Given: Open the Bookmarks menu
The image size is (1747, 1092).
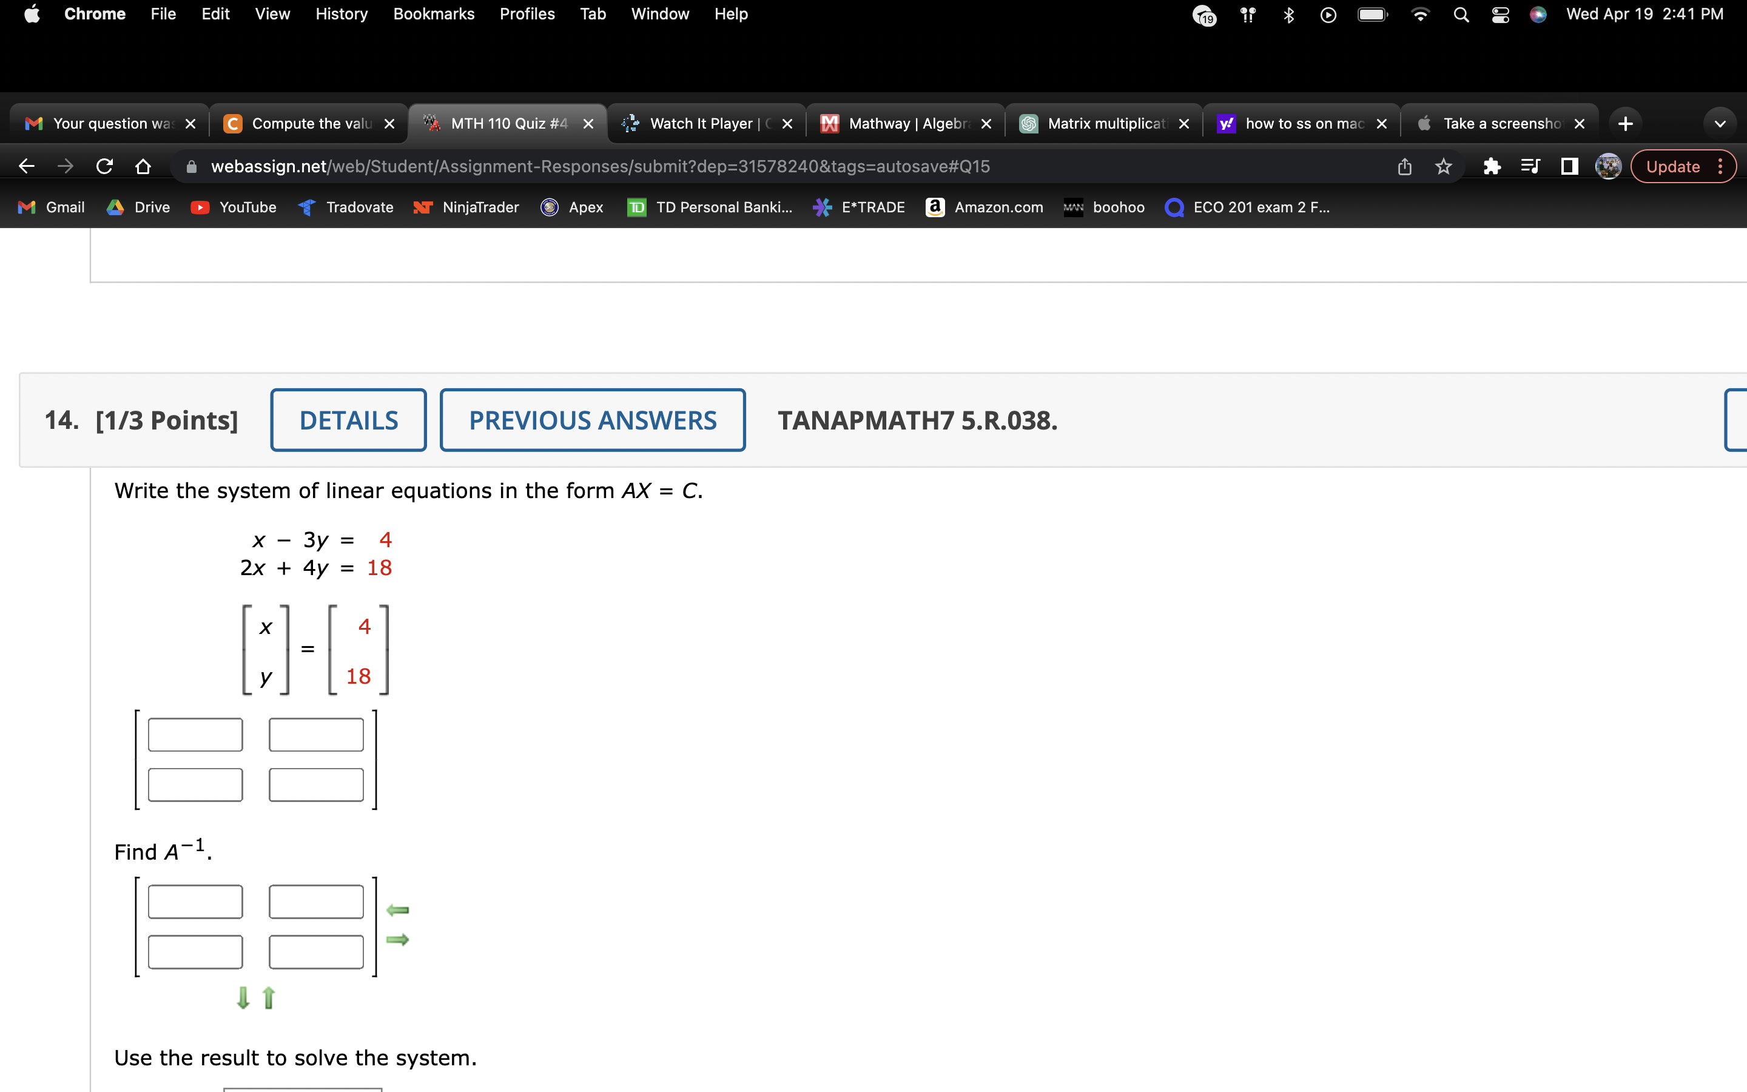Looking at the screenshot, I should click(x=433, y=14).
